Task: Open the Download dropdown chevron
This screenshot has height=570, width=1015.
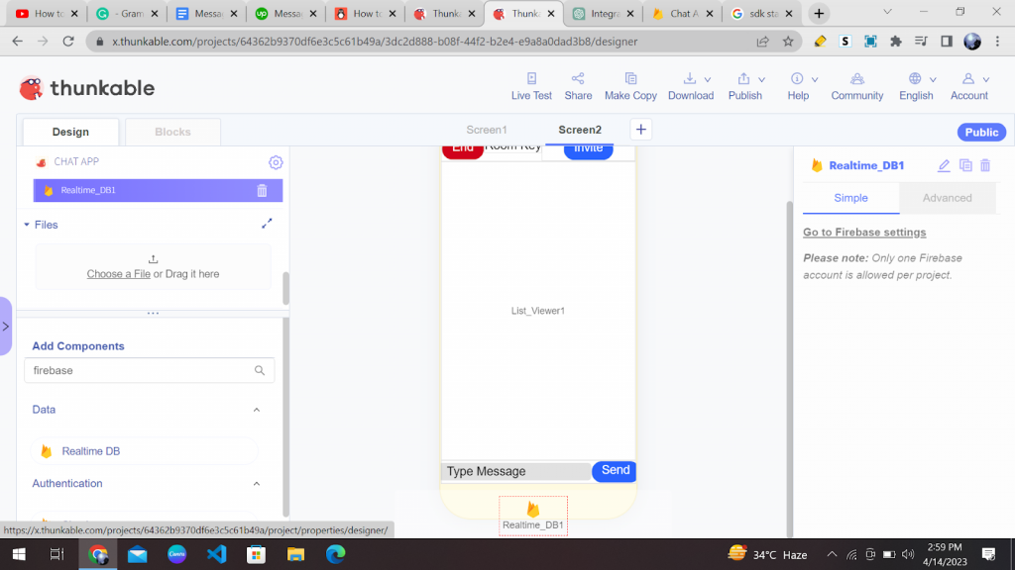Action: pos(709,80)
